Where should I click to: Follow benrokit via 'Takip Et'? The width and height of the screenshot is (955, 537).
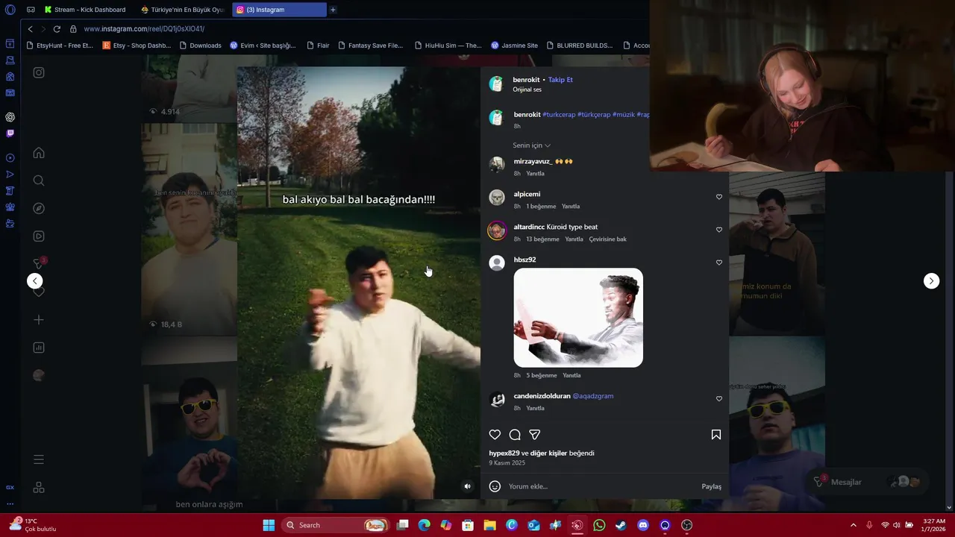[x=560, y=80]
